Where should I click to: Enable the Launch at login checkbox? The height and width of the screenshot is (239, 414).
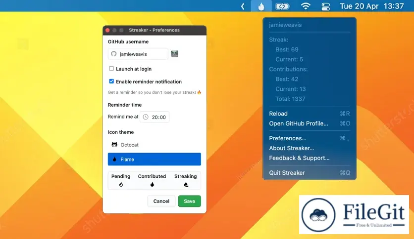(x=111, y=69)
